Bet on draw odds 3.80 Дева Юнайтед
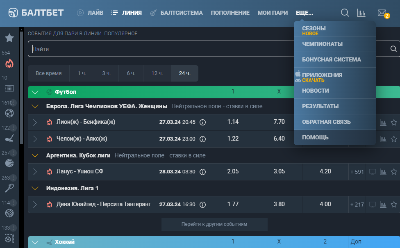Screen dimensions: 400x248 [279, 205]
